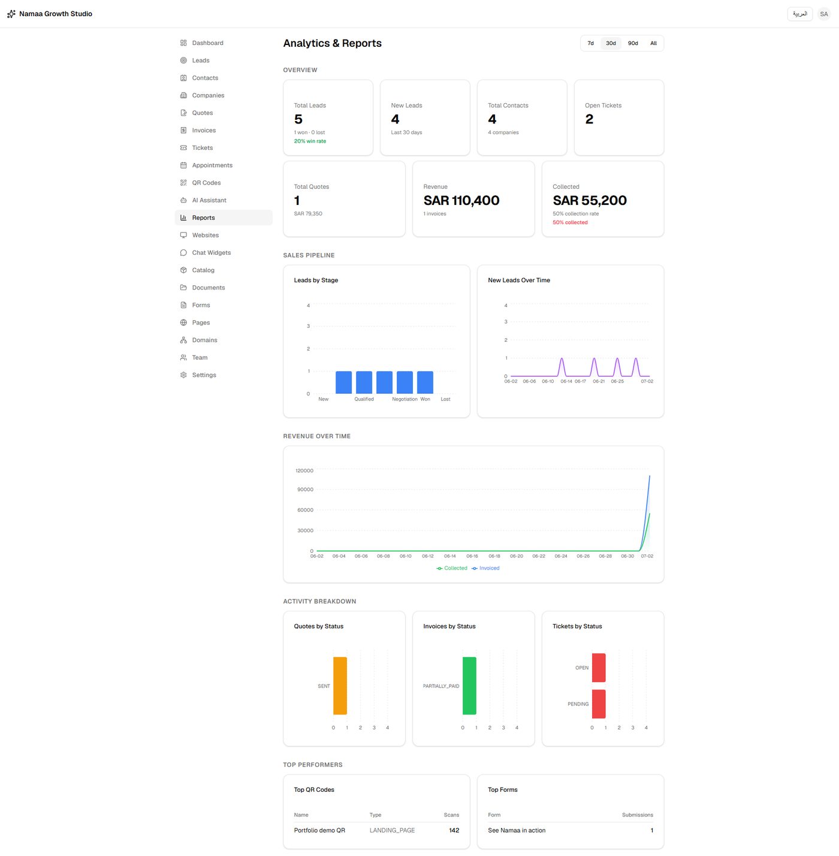This screenshot has height=856, width=839.
Task: Open the Catalog box icon
Action: 183,270
